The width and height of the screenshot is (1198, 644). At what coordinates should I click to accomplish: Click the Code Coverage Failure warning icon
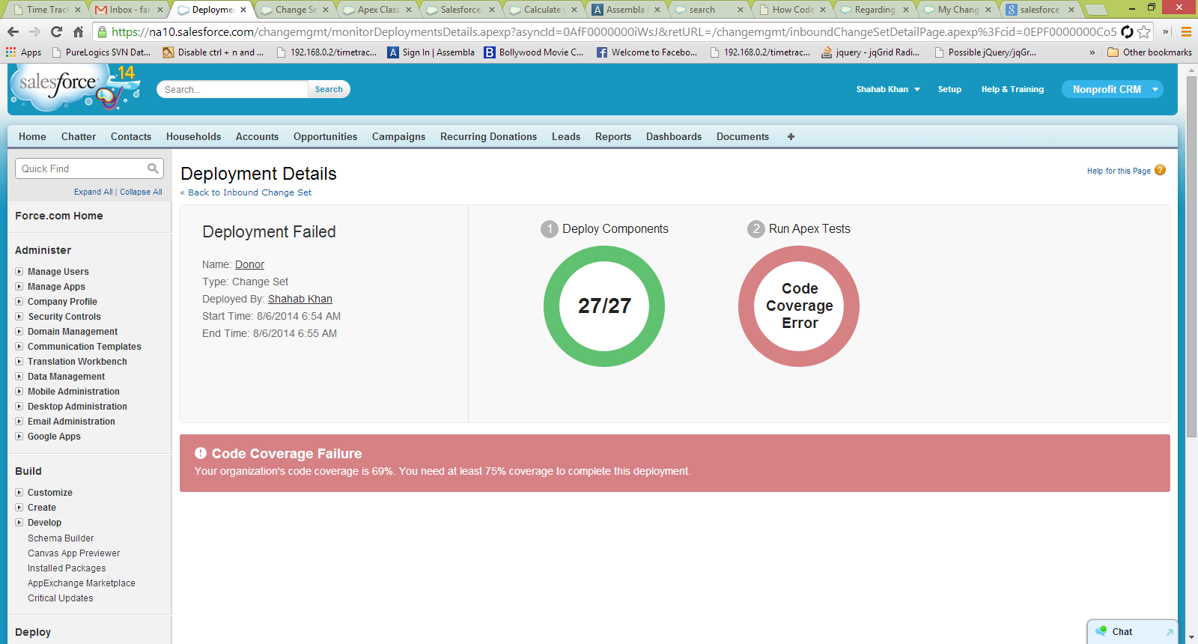click(201, 453)
